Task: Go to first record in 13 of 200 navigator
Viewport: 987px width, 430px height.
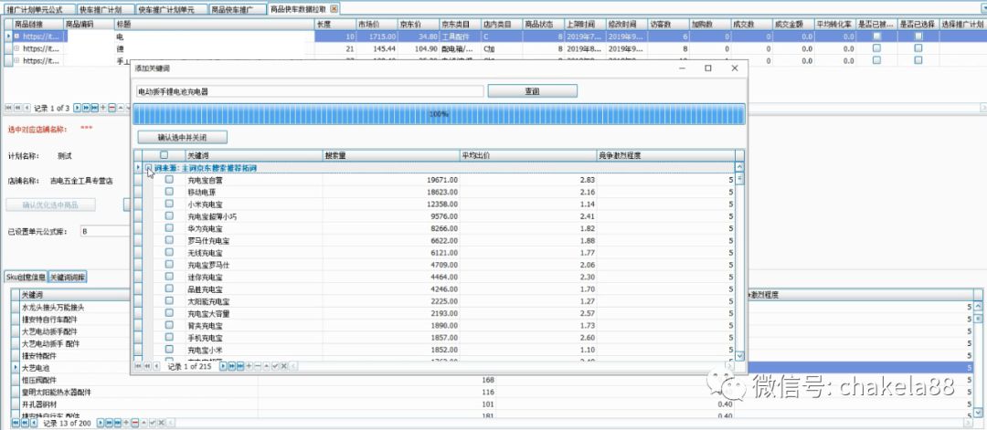Action: [16, 423]
